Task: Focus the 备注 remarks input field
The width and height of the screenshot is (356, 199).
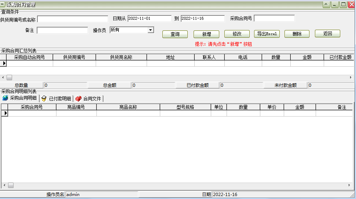Action: tap(62, 30)
